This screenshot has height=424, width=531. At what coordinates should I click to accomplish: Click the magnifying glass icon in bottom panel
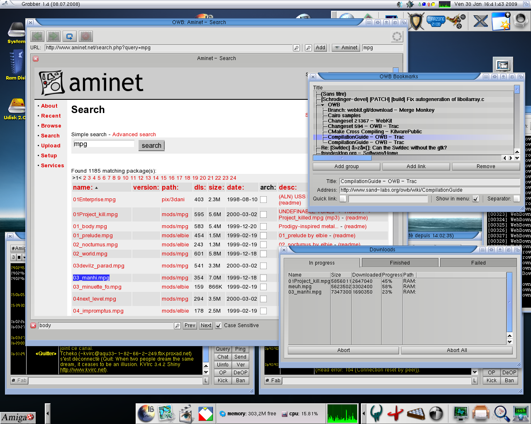501,414
